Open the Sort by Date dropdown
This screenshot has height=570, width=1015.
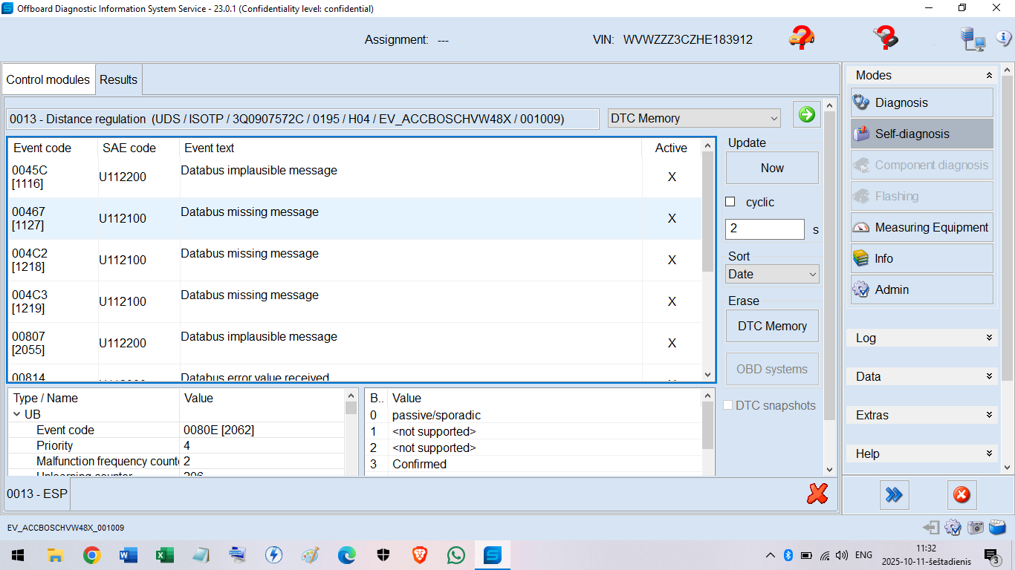coord(772,274)
